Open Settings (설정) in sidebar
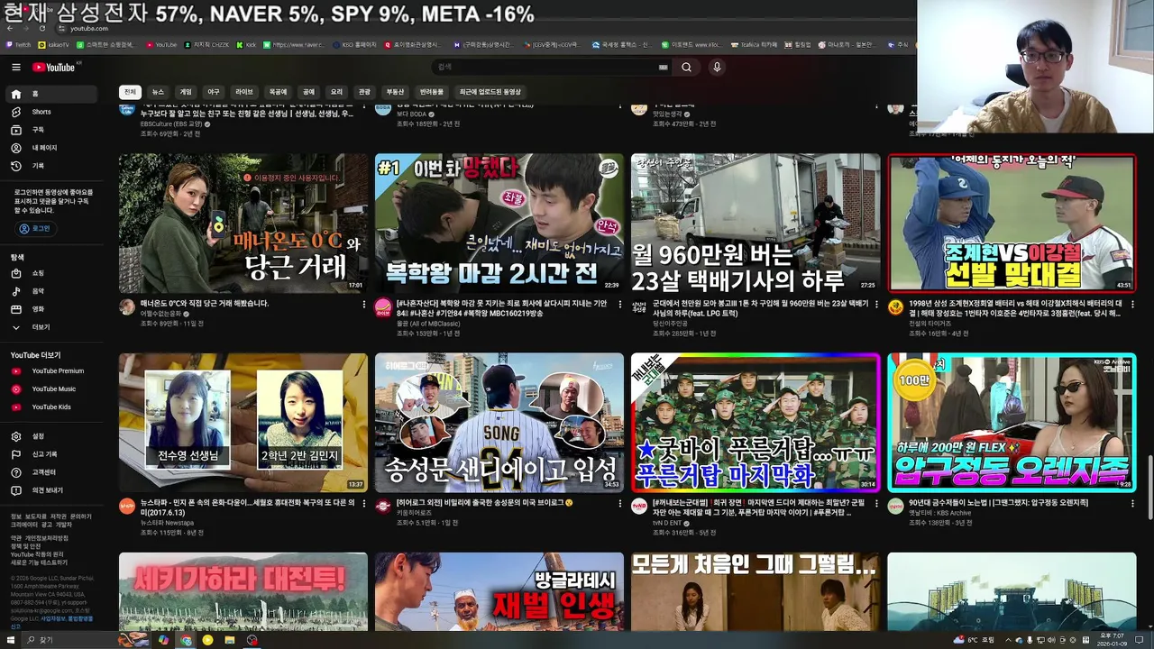Image resolution: width=1154 pixels, height=649 pixels. 52,436
